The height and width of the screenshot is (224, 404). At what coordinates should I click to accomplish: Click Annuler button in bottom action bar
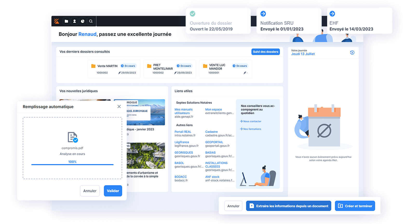coord(233,206)
